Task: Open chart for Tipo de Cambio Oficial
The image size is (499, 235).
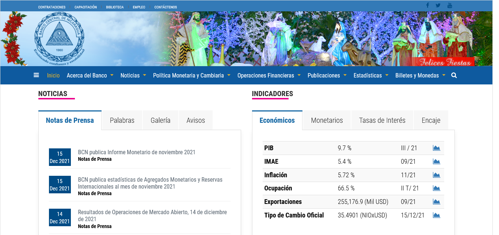Action: [x=436, y=215]
